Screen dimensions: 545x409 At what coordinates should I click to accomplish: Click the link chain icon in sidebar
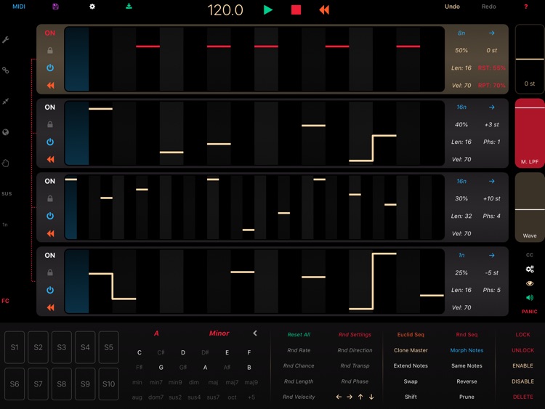(x=6, y=70)
